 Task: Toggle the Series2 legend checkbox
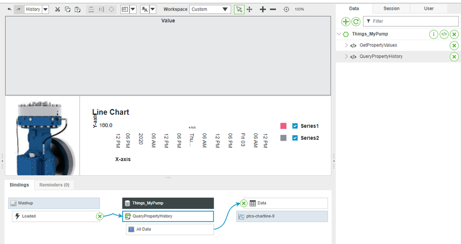point(295,138)
